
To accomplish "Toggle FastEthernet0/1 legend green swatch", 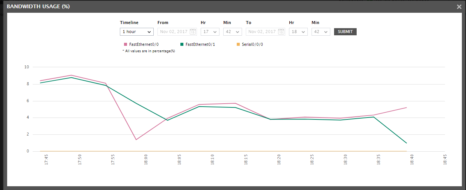I will coord(182,44).
